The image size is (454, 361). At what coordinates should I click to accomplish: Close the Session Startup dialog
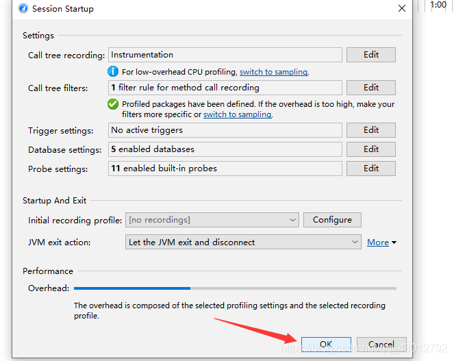pos(401,9)
